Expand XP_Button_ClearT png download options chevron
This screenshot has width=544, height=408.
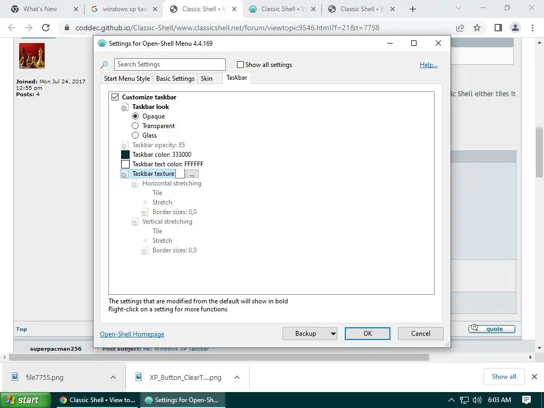(236, 377)
